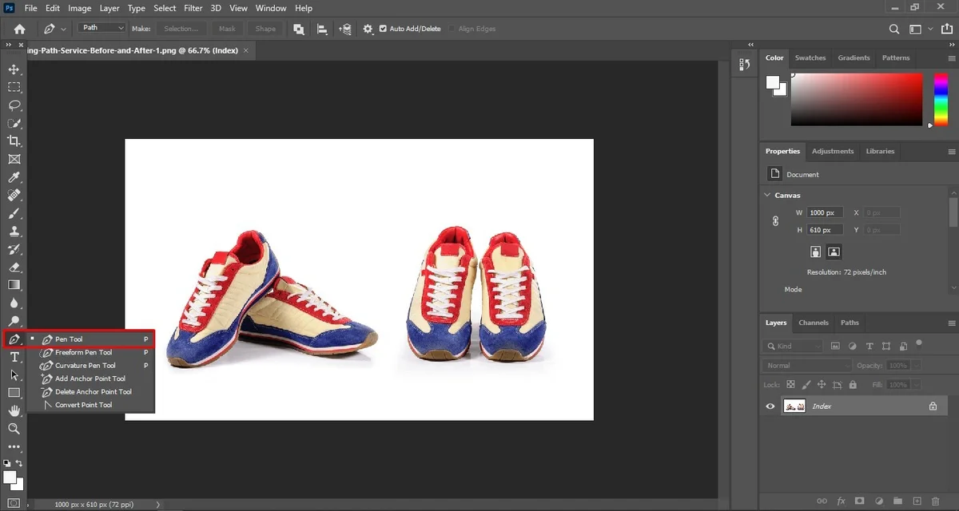Select the Lasso tool

click(14, 105)
